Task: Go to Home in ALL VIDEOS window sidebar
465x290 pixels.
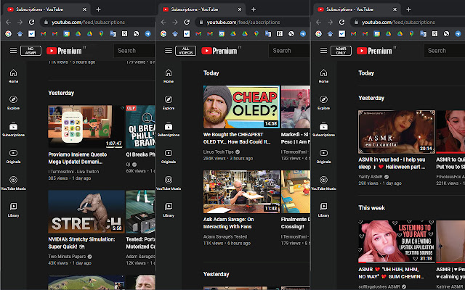Action: click(x=169, y=75)
